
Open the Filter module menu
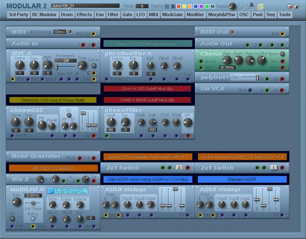point(113,15)
